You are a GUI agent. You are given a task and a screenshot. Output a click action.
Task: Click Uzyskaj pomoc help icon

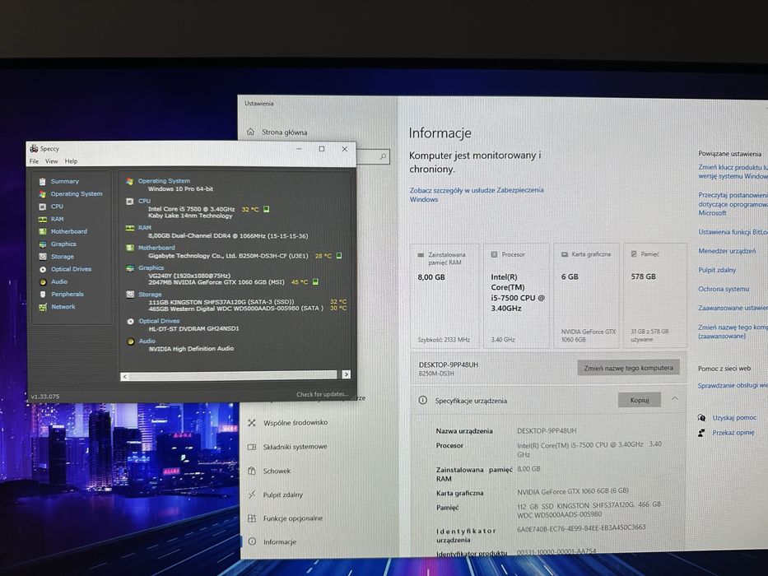pyautogui.click(x=701, y=418)
